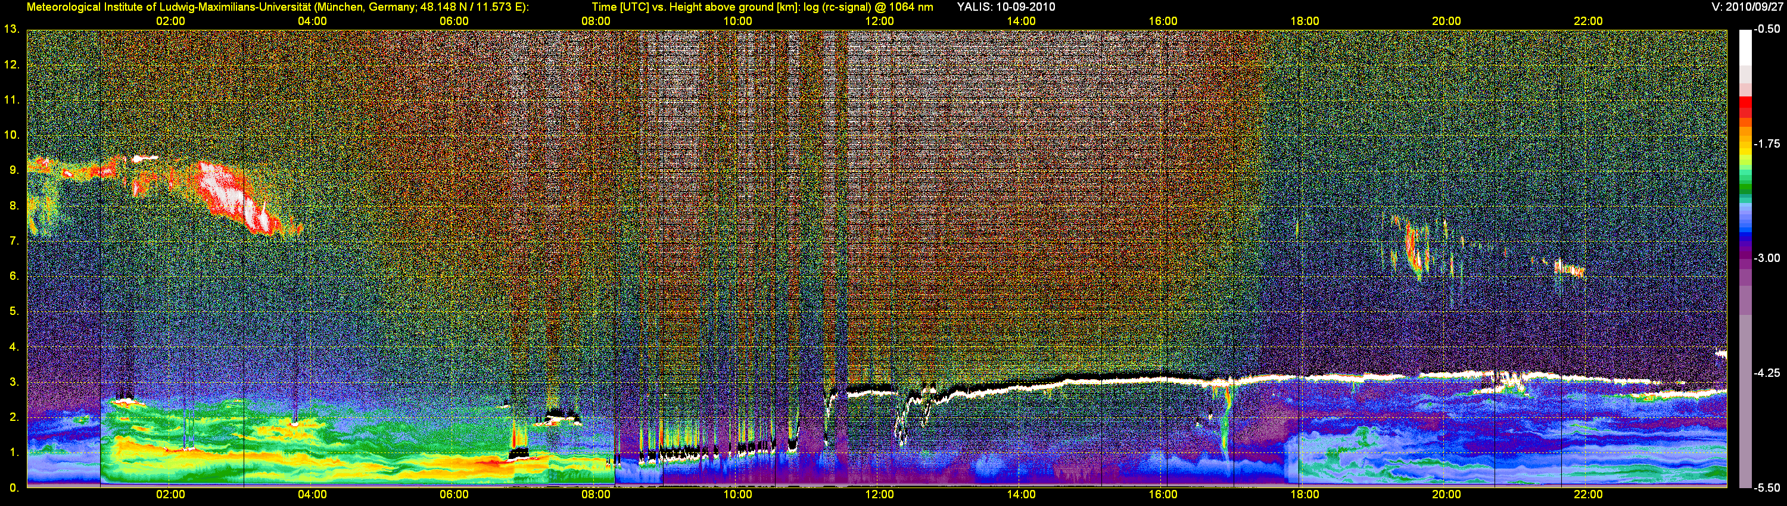Click the 14:00 label on the upper time axis
The image size is (1787, 506).
pos(1021,21)
